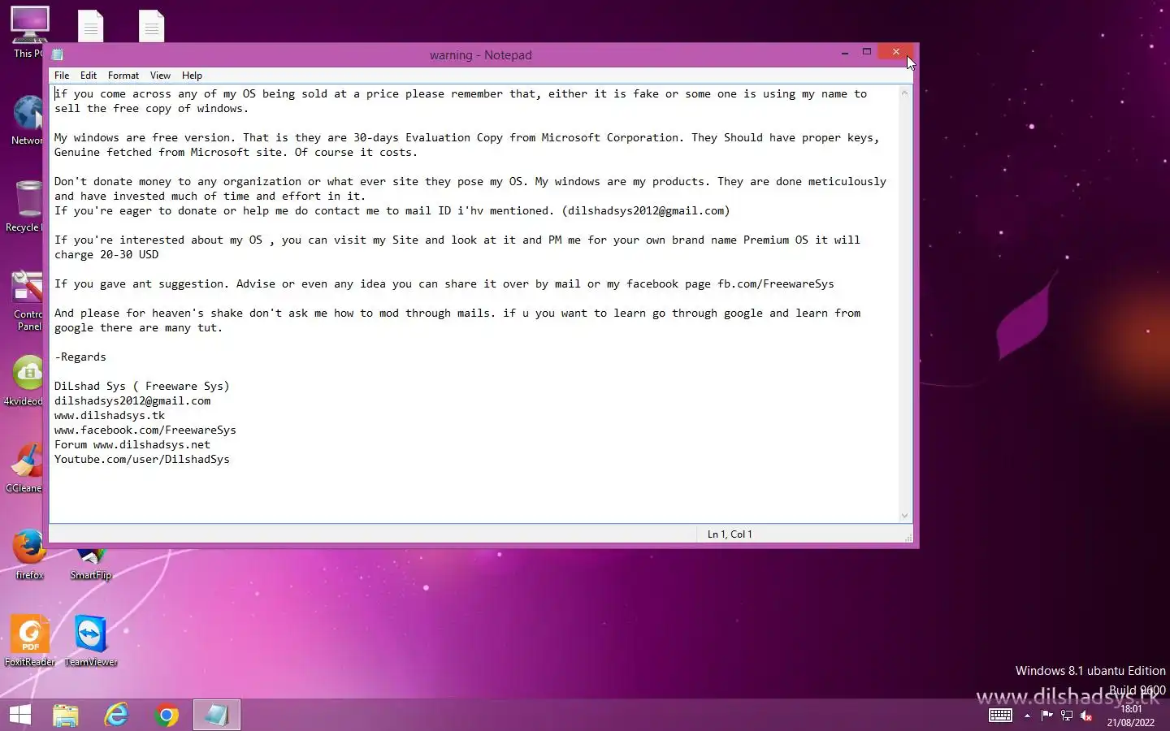
Task: Open the File menu in Notepad
Action: pos(62,76)
